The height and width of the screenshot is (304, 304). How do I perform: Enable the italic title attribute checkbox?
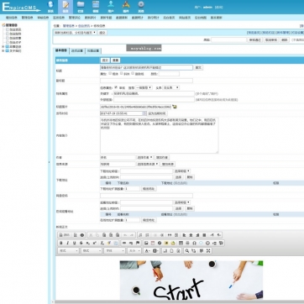(122, 74)
